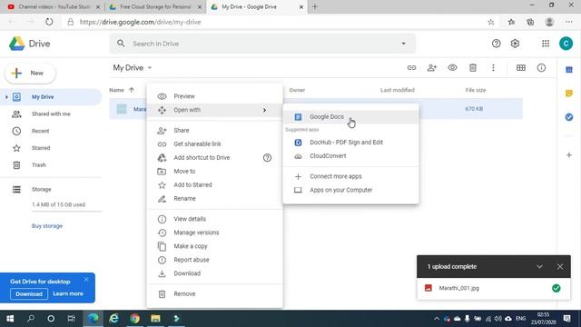The width and height of the screenshot is (581, 327).
Task: Click Marathi_001.jpg in upload list
Action: (494, 288)
